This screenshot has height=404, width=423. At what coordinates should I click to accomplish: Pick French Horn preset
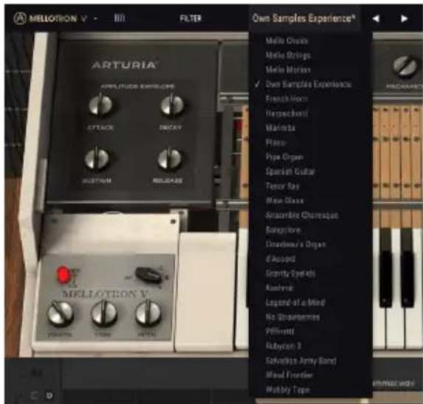click(286, 99)
